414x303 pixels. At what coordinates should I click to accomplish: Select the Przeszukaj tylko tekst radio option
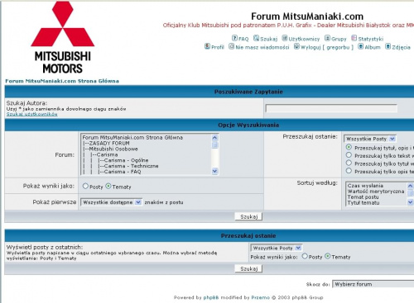point(349,155)
